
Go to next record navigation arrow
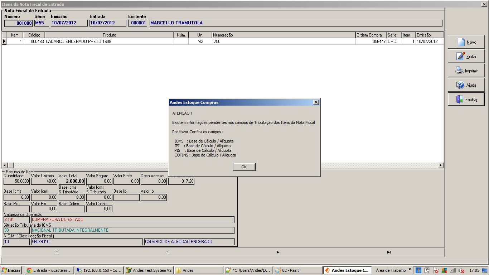(x=278, y=252)
